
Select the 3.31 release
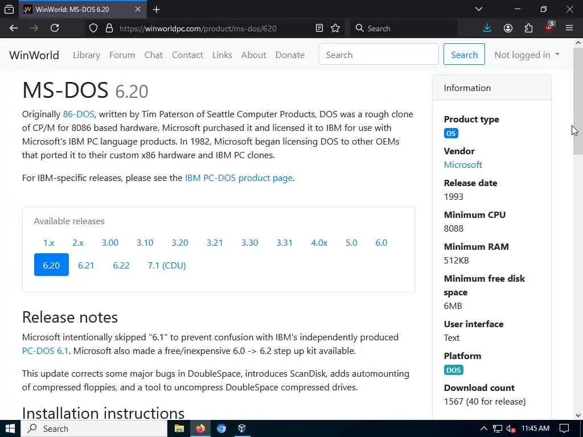tap(285, 242)
